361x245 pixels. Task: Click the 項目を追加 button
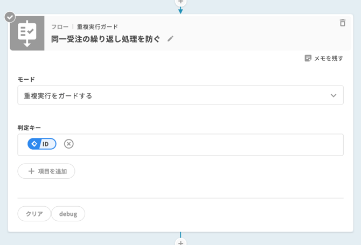pos(46,171)
